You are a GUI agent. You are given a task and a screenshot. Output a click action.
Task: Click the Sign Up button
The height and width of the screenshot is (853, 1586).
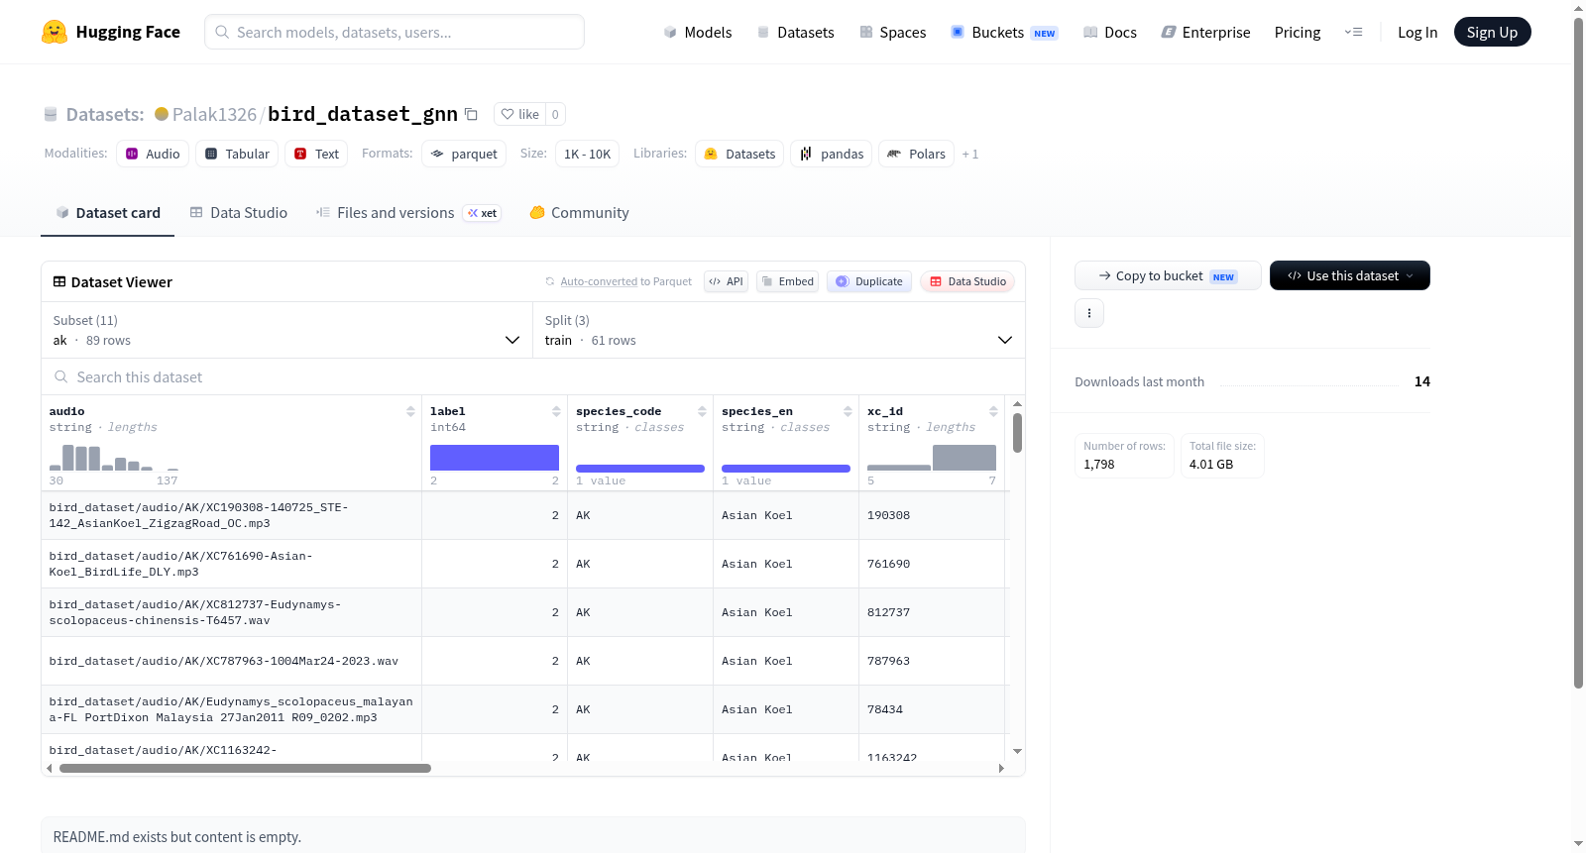[1492, 32]
